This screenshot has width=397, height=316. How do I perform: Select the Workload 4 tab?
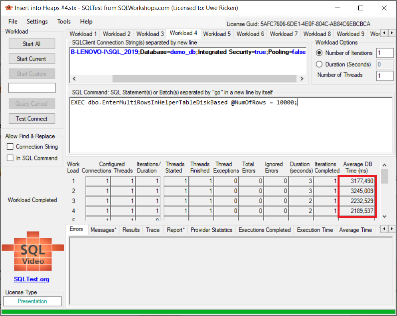(183, 33)
